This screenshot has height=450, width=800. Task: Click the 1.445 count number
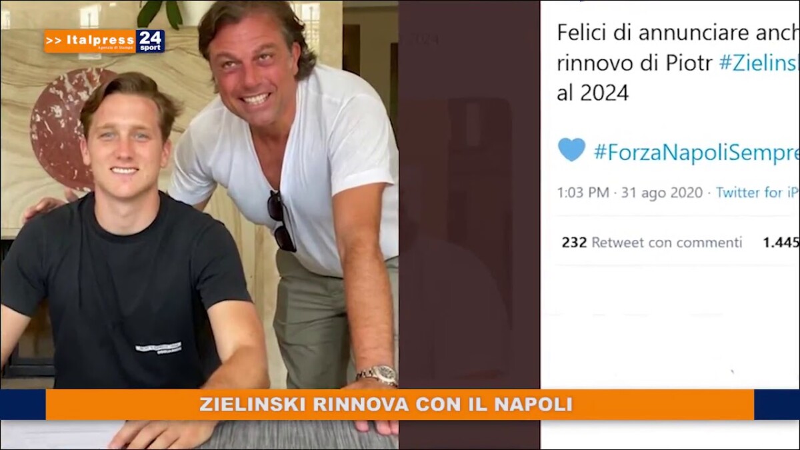pos(781,243)
